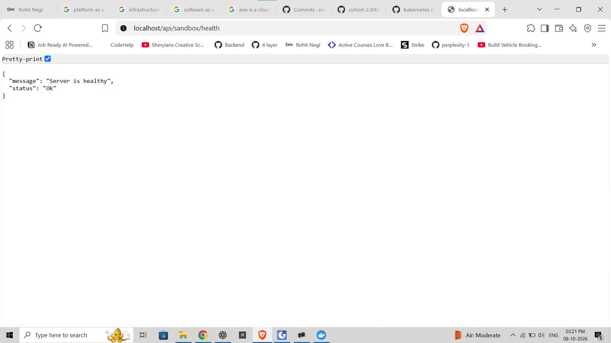Open the clock showing 03:21 PM
This screenshot has width=611, height=343.
coord(575,335)
